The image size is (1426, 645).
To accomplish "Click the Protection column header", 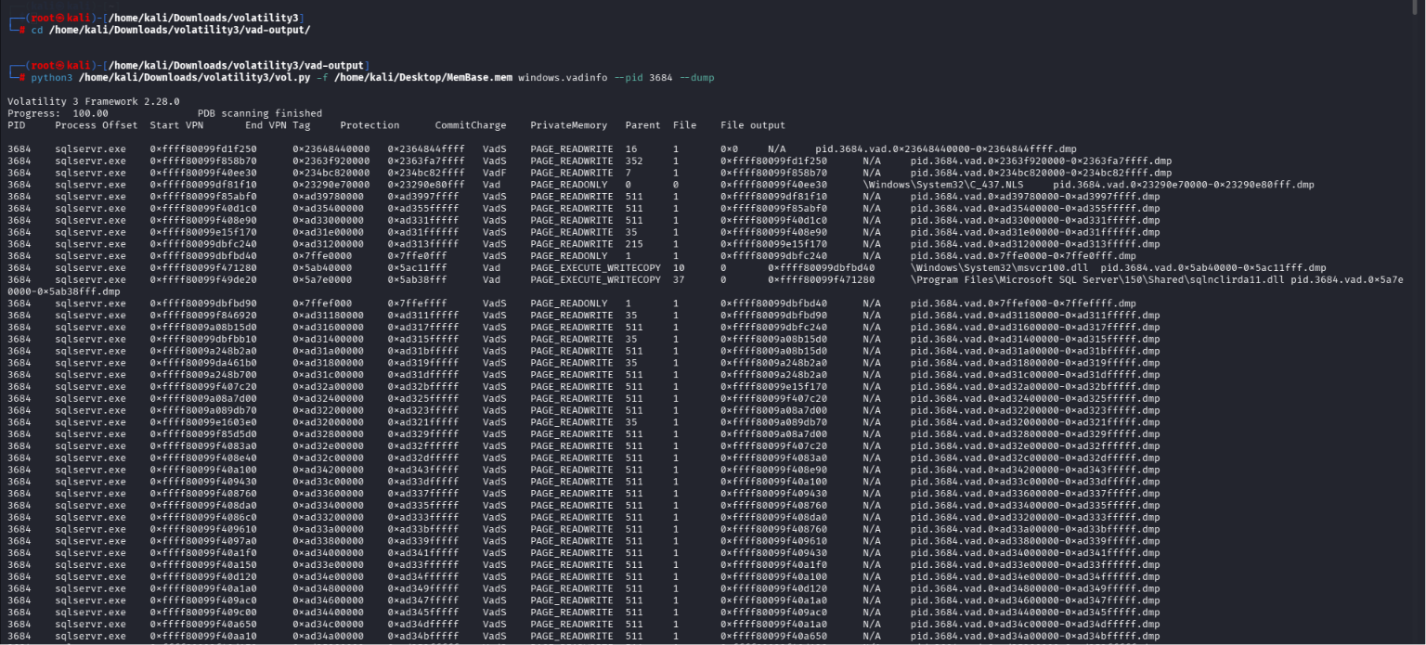I will coord(369,125).
